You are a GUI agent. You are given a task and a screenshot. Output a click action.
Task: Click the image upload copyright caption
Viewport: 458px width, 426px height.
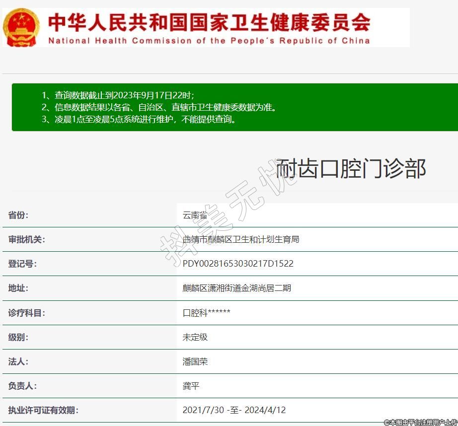[x=420, y=422]
